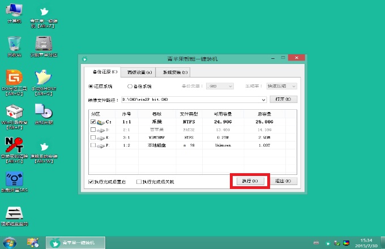Check the F: partition checkbox
385x249 pixels.
click(93, 145)
